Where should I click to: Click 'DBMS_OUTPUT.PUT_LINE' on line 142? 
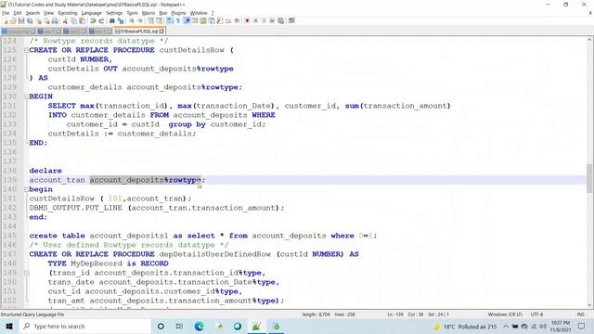point(76,208)
